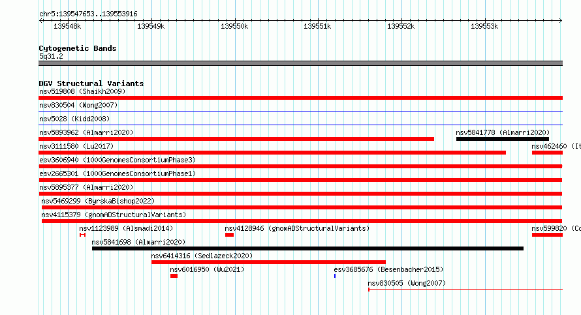Screen dimensions: 581x315
Task: Click the red bar of nsv4115379
Action: [x=302, y=221]
